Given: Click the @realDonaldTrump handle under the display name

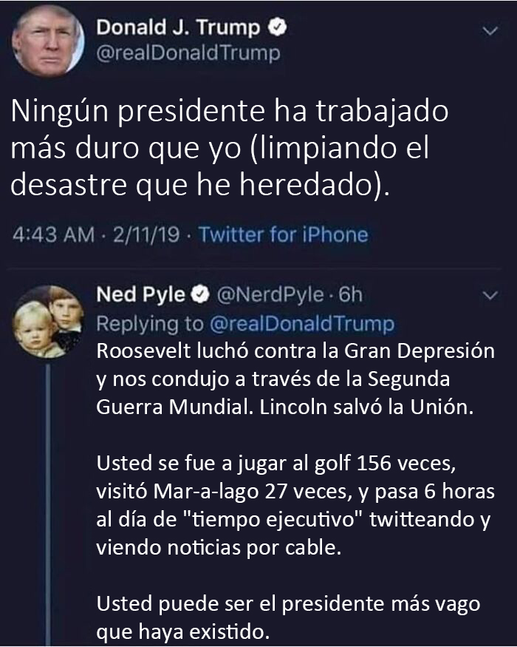Looking at the screenshot, I should pyautogui.click(x=188, y=53).
